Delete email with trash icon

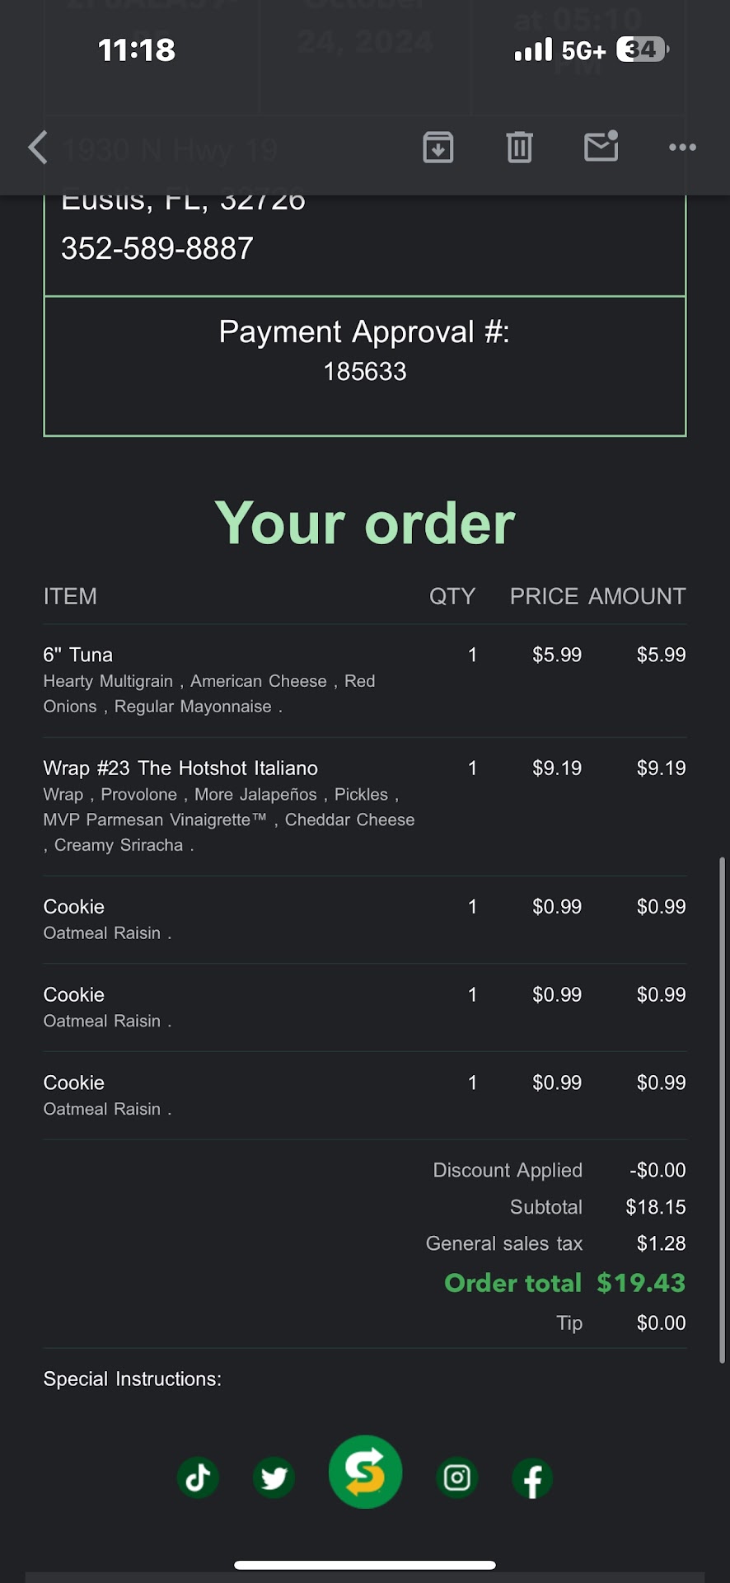click(x=519, y=148)
